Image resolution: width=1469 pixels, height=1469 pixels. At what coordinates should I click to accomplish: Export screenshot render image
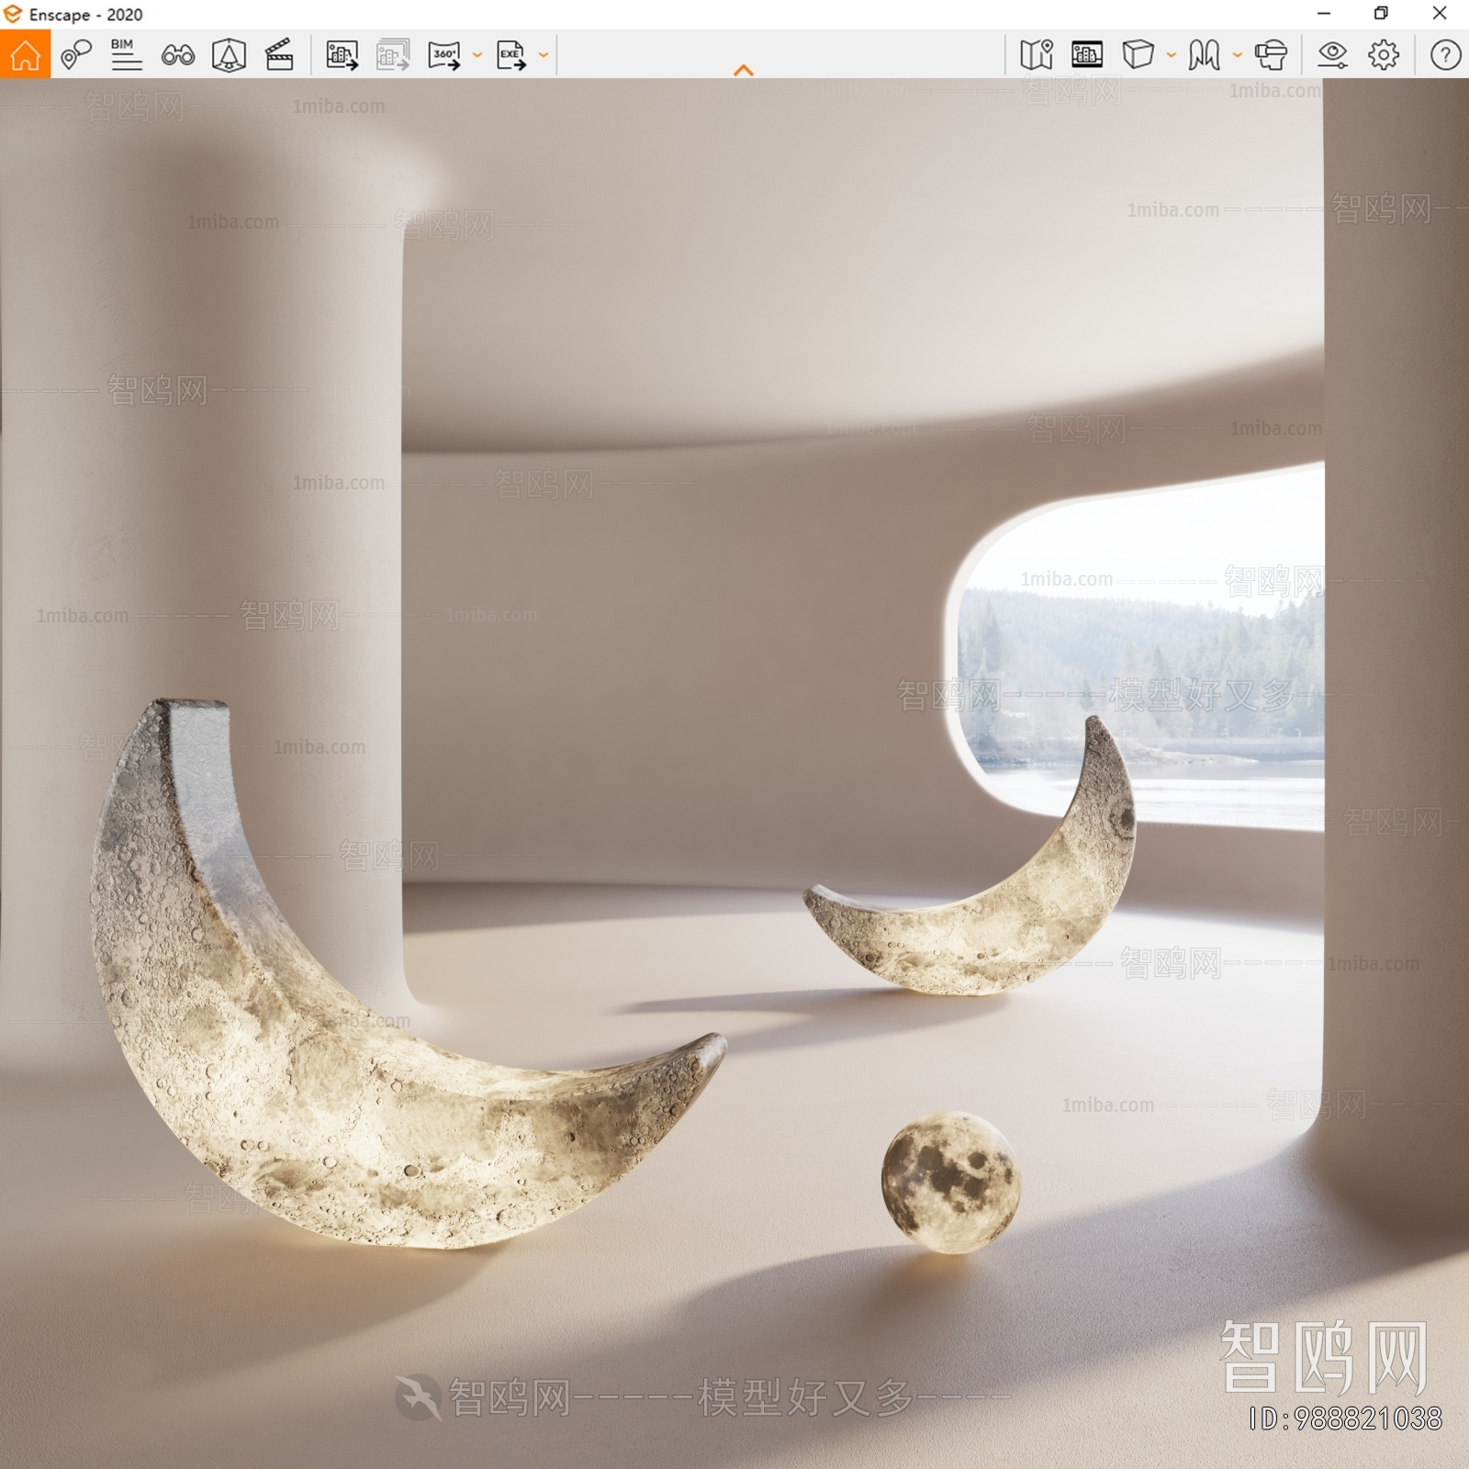tap(342, 55)
